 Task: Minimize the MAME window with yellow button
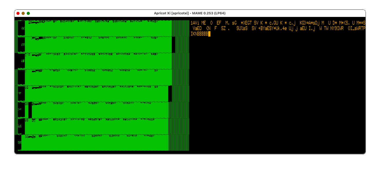click(x=23, y=13)
